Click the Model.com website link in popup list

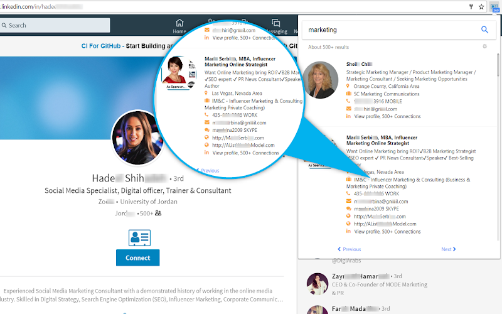[x=385, y=224]
